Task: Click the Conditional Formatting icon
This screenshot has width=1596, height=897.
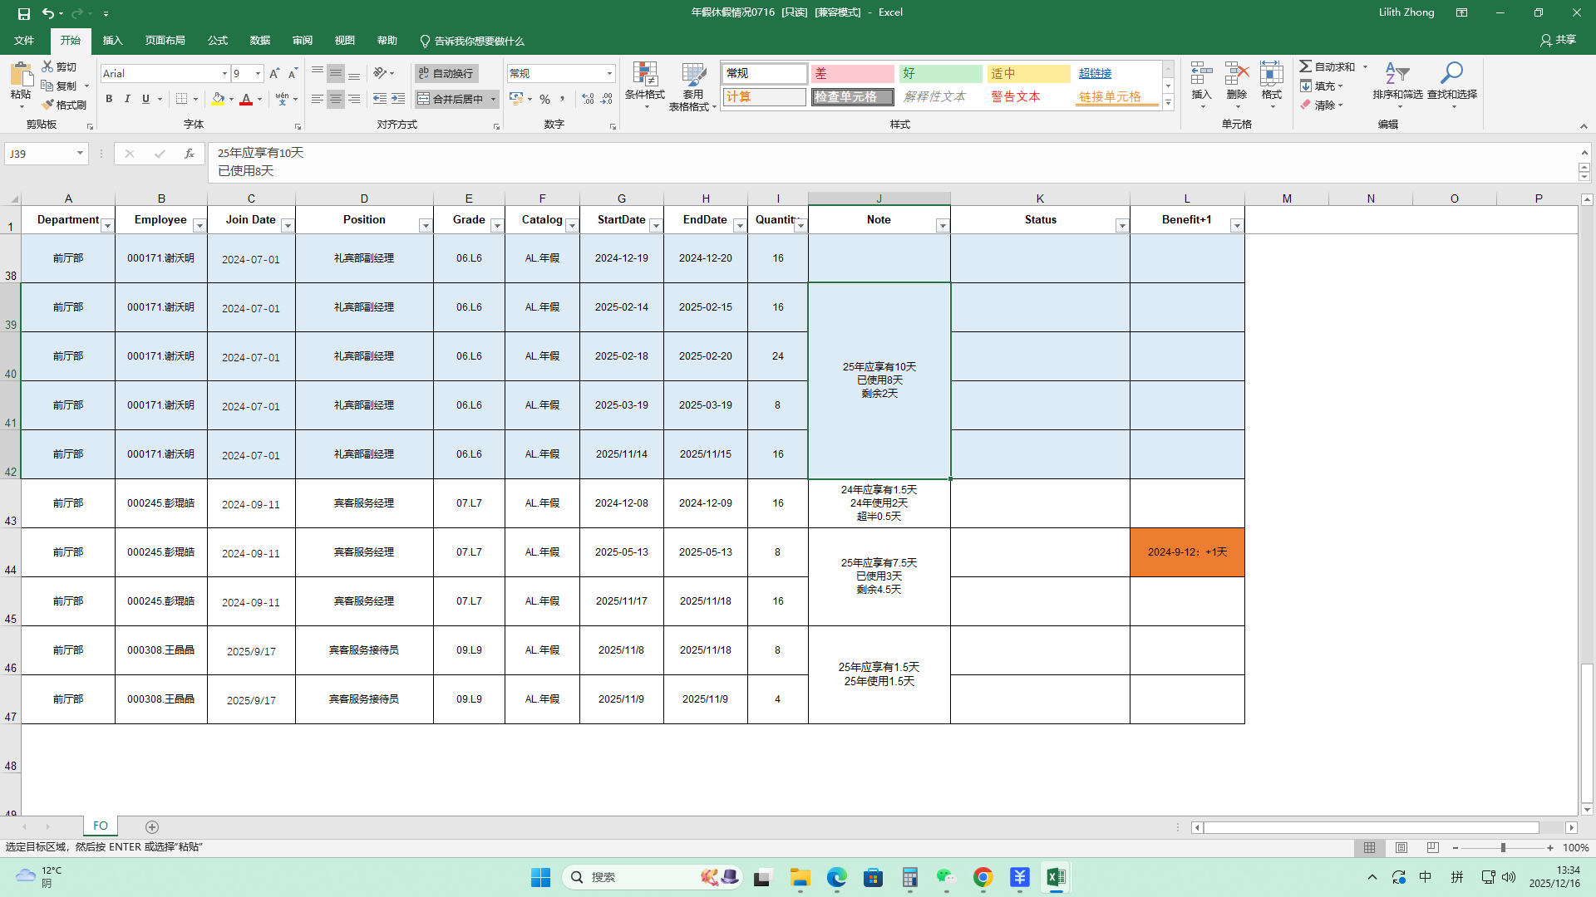Action: click(644, 75)
